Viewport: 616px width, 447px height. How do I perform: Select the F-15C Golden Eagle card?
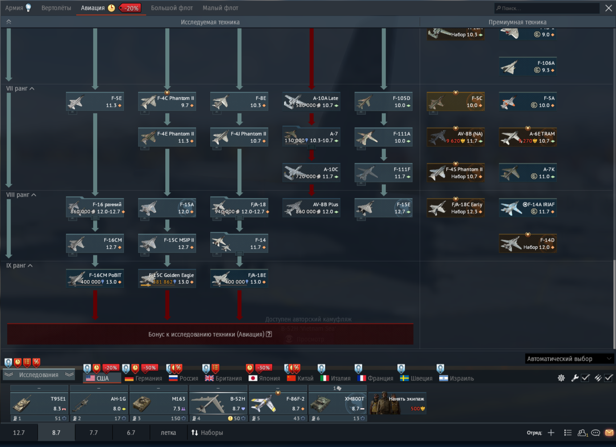tap(167, 278)
